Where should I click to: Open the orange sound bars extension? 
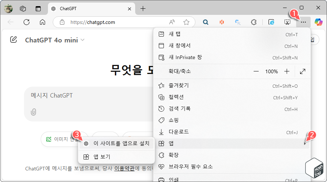tap(222, 22)
